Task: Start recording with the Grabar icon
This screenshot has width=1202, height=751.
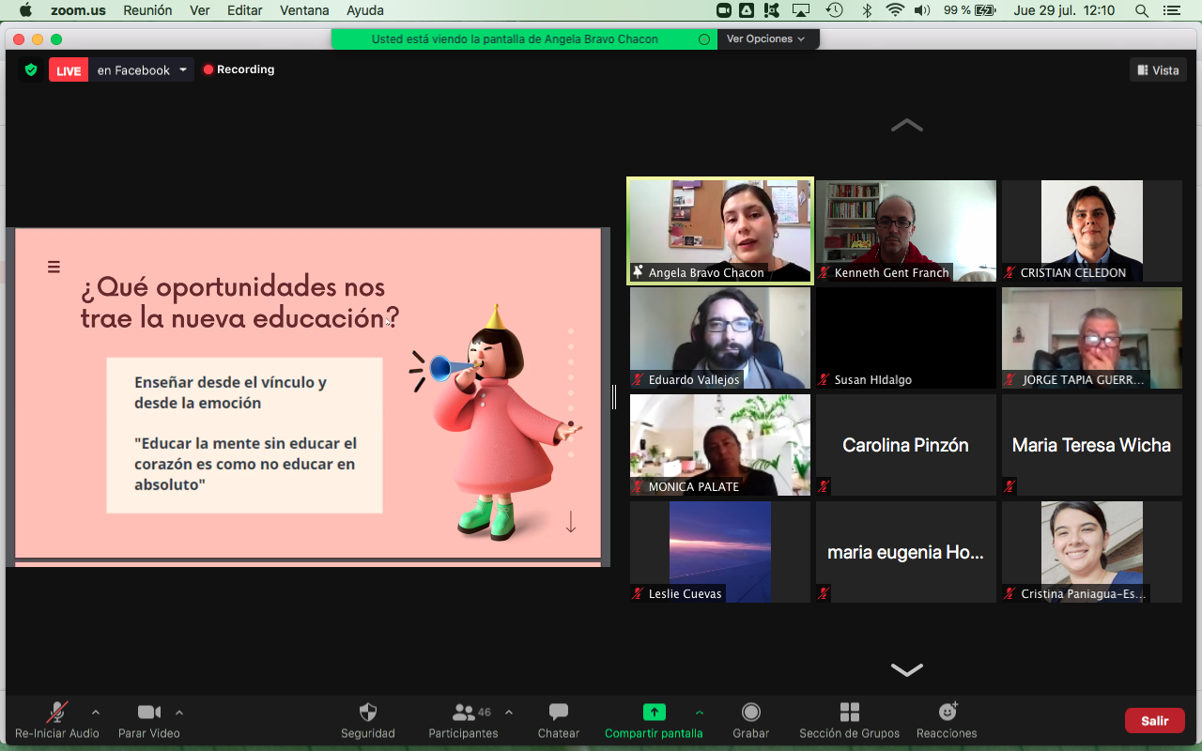Action: pyautogui.click(x=750, y=713)
